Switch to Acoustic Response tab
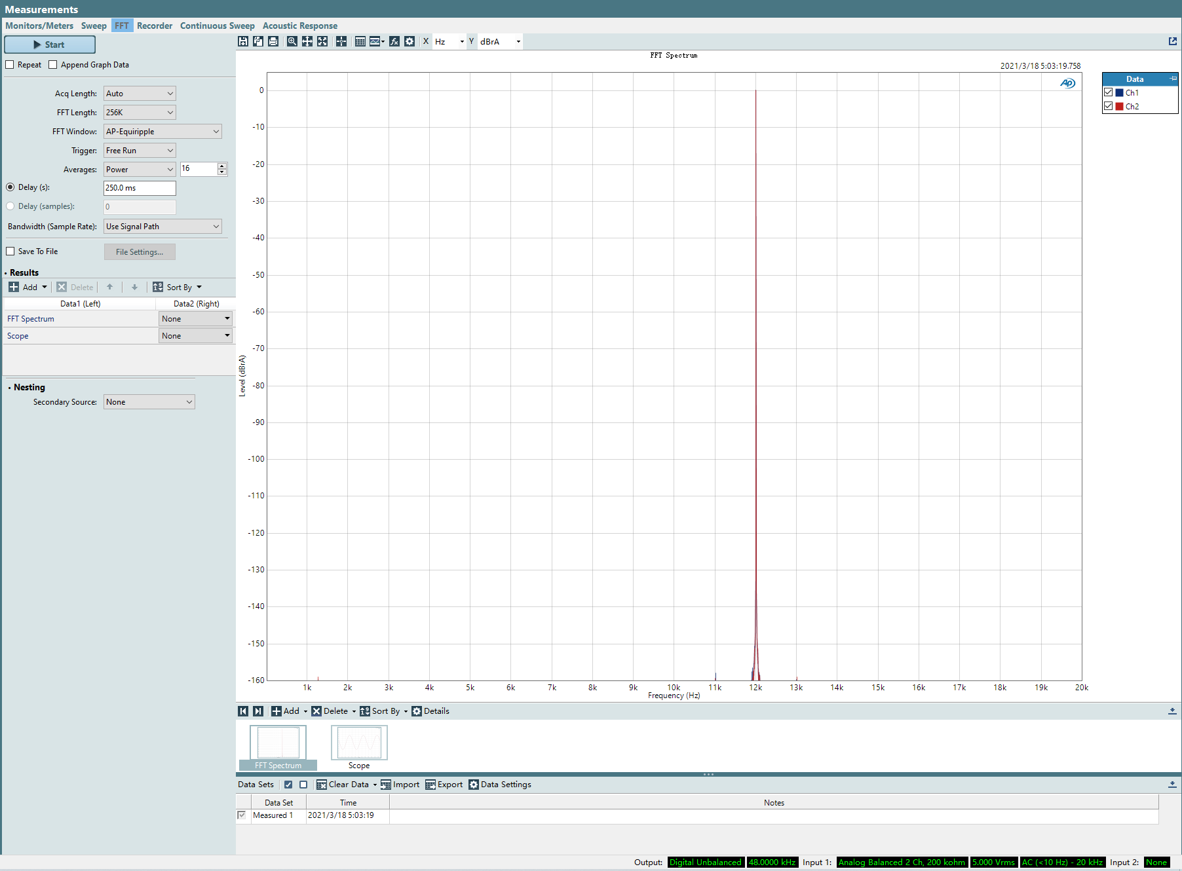Image resolution: width=1182 pixels, height=871 pixels. 300,26
